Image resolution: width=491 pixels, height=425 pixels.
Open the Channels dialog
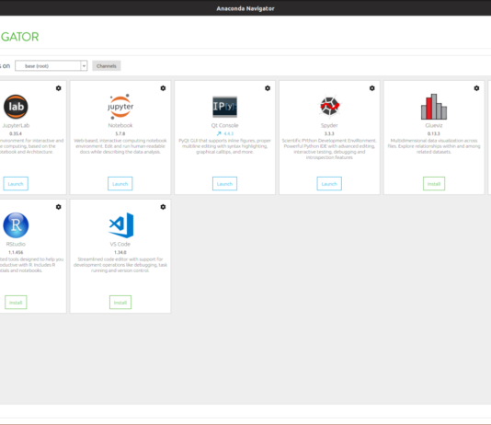107,65
